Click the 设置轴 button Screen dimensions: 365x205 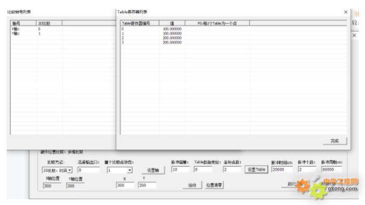pyautogui.click(x=153, y=170)
